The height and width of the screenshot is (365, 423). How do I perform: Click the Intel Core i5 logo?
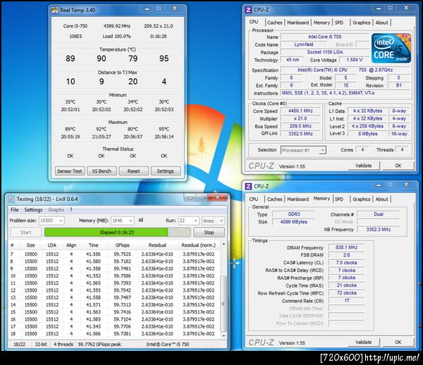(x=391, y=48)
